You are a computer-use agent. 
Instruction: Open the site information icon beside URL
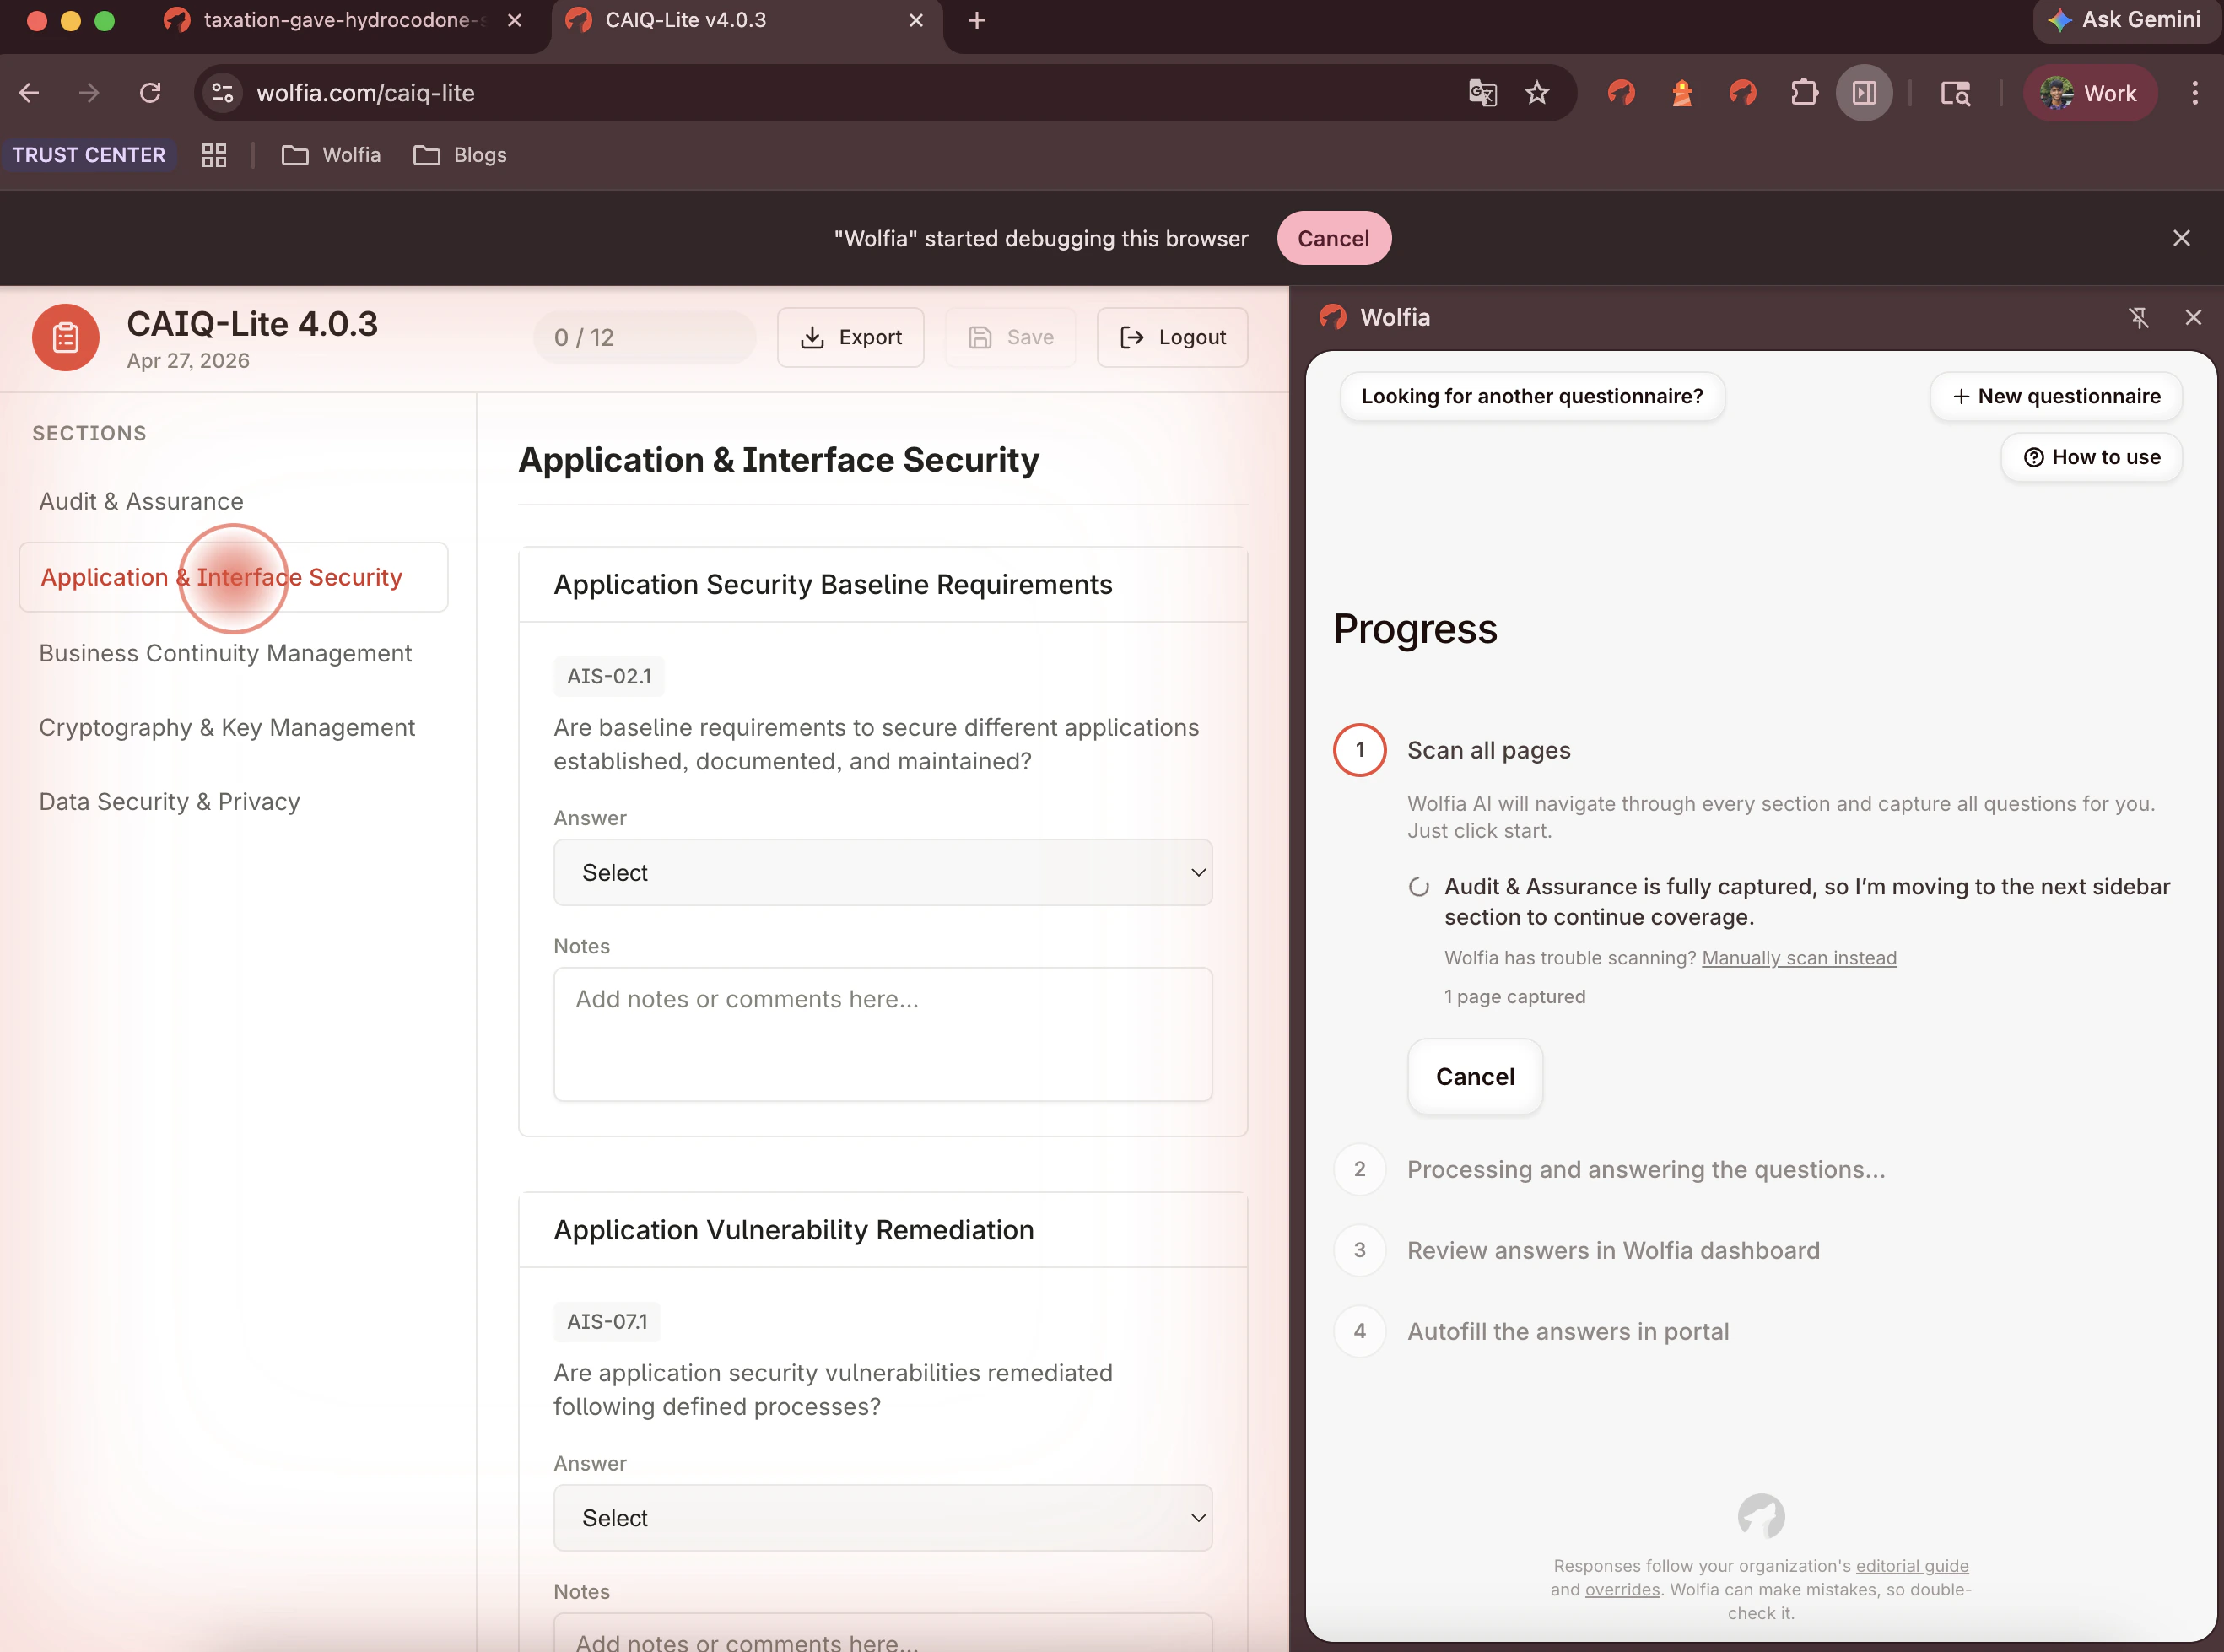(x=222, y=93)
